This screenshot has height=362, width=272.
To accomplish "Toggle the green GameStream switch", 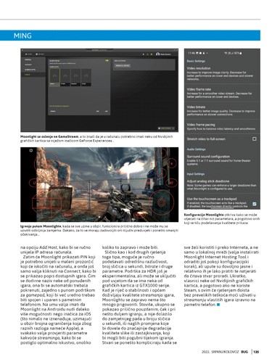I will point(107,61).
